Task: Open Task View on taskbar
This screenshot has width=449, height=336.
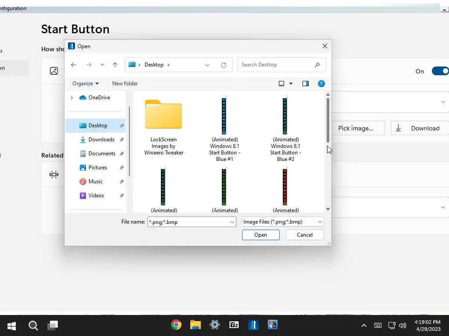Action: [53, 325]
